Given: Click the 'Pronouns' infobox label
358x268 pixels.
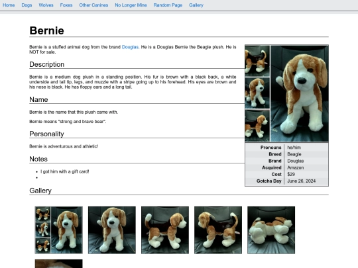Looking at the screenshot, I should point(270,148).
